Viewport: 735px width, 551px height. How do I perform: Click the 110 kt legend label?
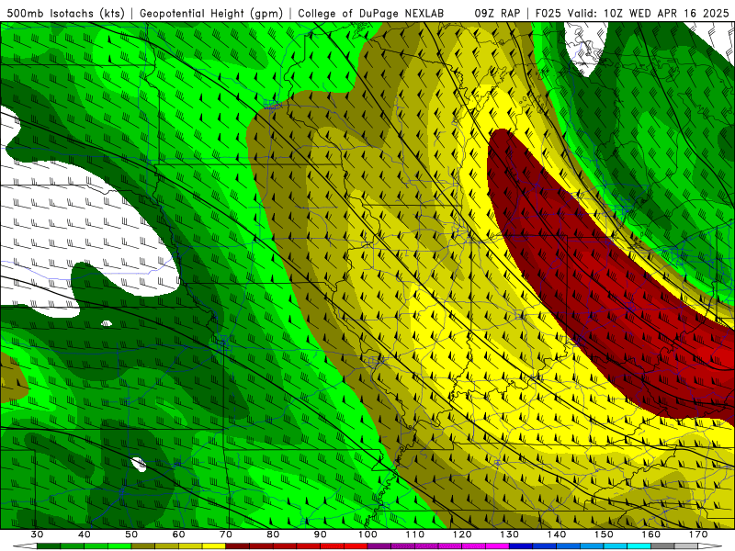(x=415, y=534)
